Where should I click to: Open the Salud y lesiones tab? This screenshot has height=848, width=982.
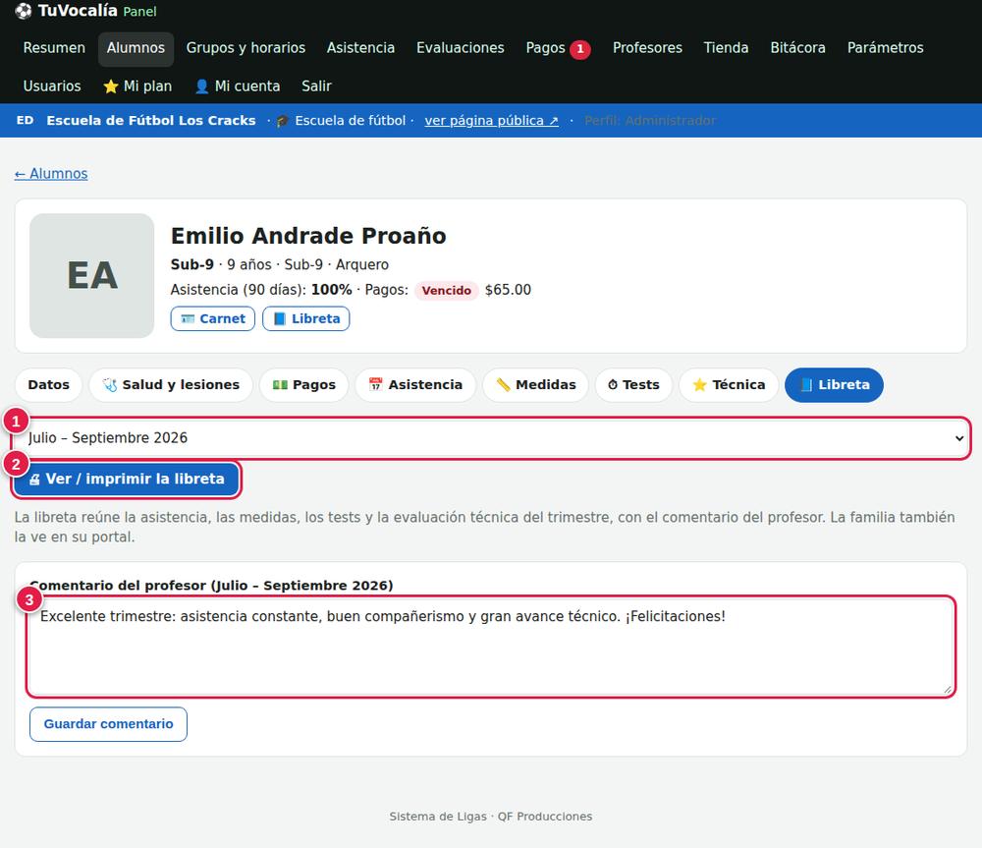[x=171, y=385]
